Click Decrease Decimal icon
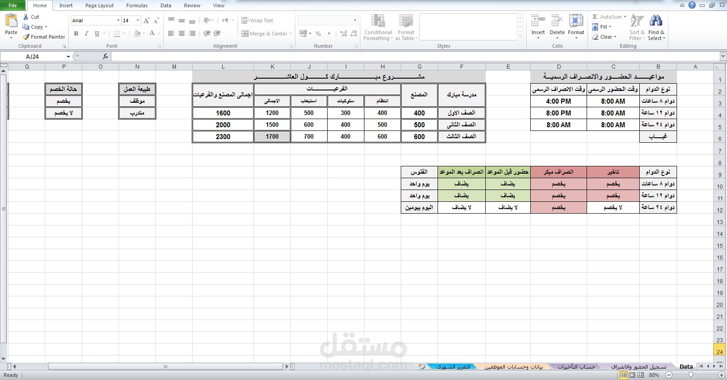The image size is (727, 380). pyautogui.click(x=354, y=34)
